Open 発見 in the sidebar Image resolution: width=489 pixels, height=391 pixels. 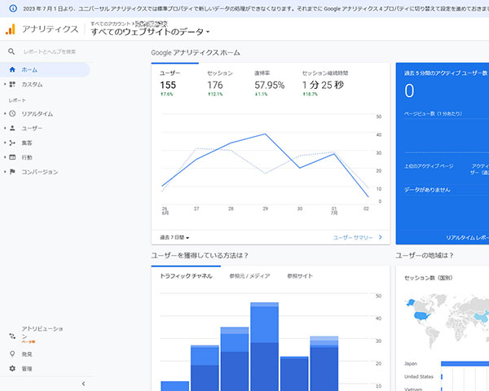click(x=27, y=354)
